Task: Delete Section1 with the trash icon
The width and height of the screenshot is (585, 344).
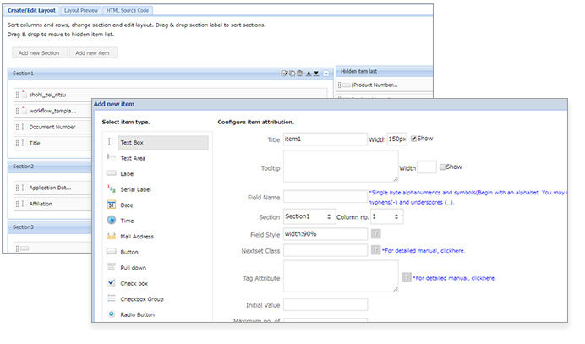Action: 299,74
